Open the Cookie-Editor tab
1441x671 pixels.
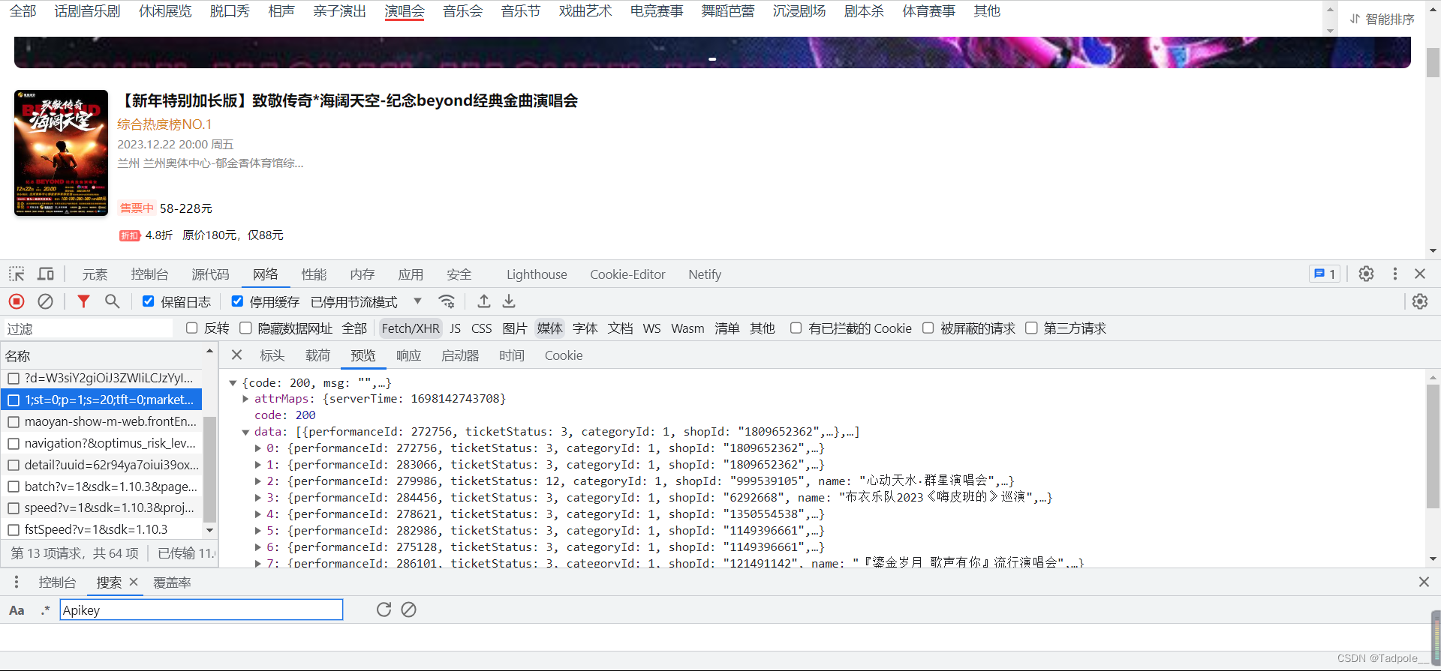(x=627, y=274)
